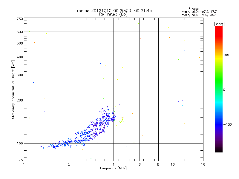Click the y-axis '400' tick label

pos(20,57)
